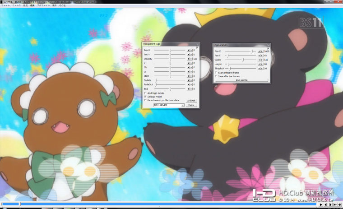Image resolution: width=343 pixels, height=209 pixels.
Task: Decrease Pos-X in Transparent logo panel
Action: (x=188, y=50)
